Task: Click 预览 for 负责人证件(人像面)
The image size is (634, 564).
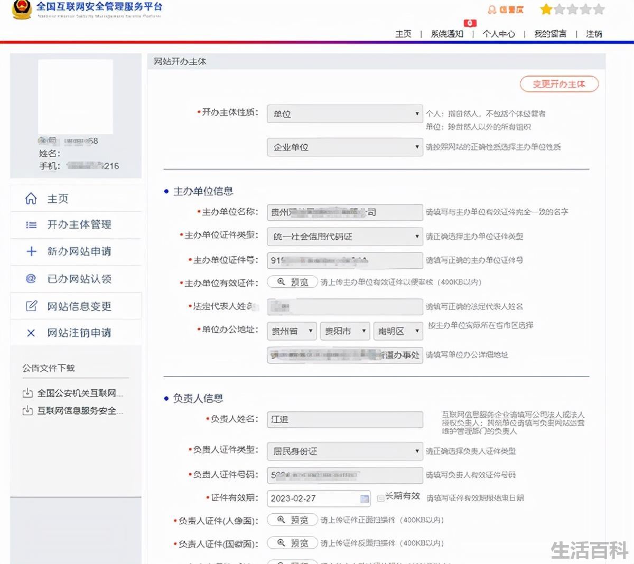Action: click(292, 520)
